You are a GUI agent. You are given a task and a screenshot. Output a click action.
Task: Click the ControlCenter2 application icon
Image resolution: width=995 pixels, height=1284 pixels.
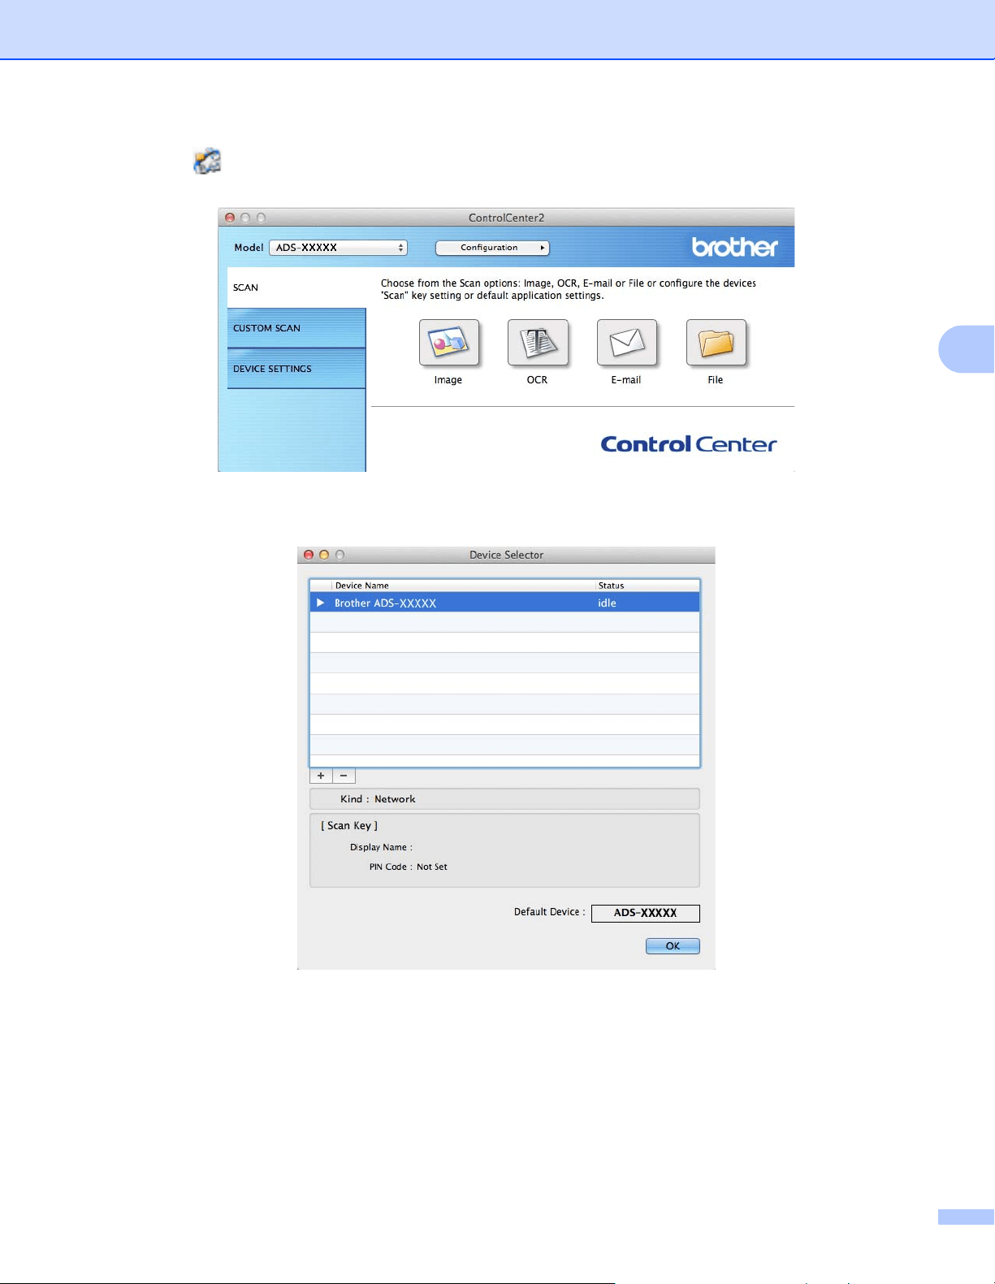207,161
